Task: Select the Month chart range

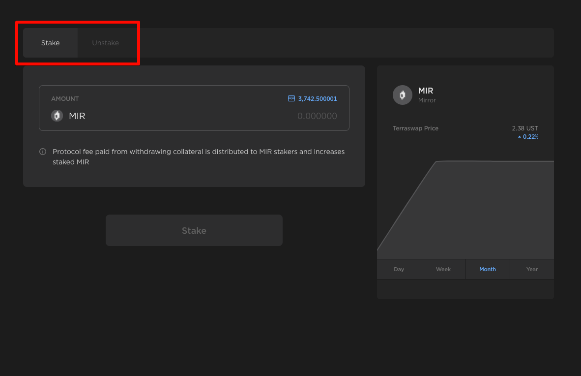Action: [488, 269]
